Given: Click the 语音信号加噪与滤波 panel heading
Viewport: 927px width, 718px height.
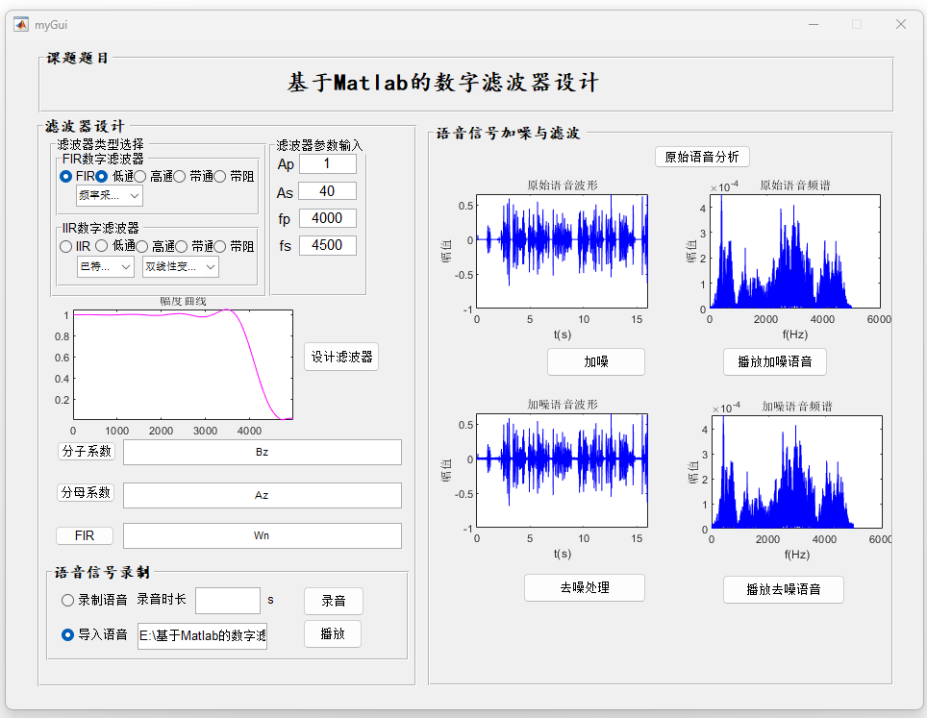Looking at the screenshot, I should click(508, 133).
